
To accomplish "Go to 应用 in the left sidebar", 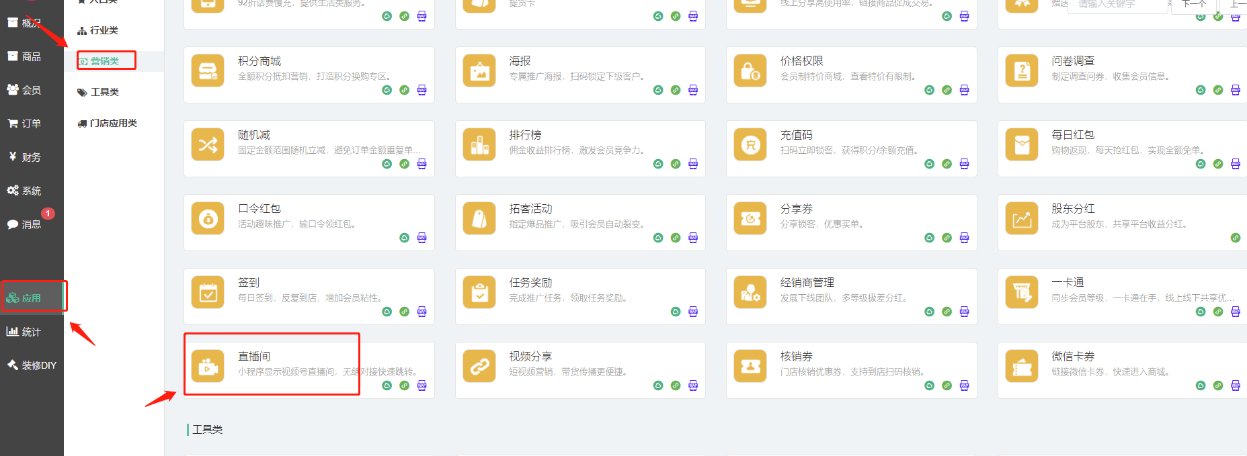I will (x=31, y=298).
